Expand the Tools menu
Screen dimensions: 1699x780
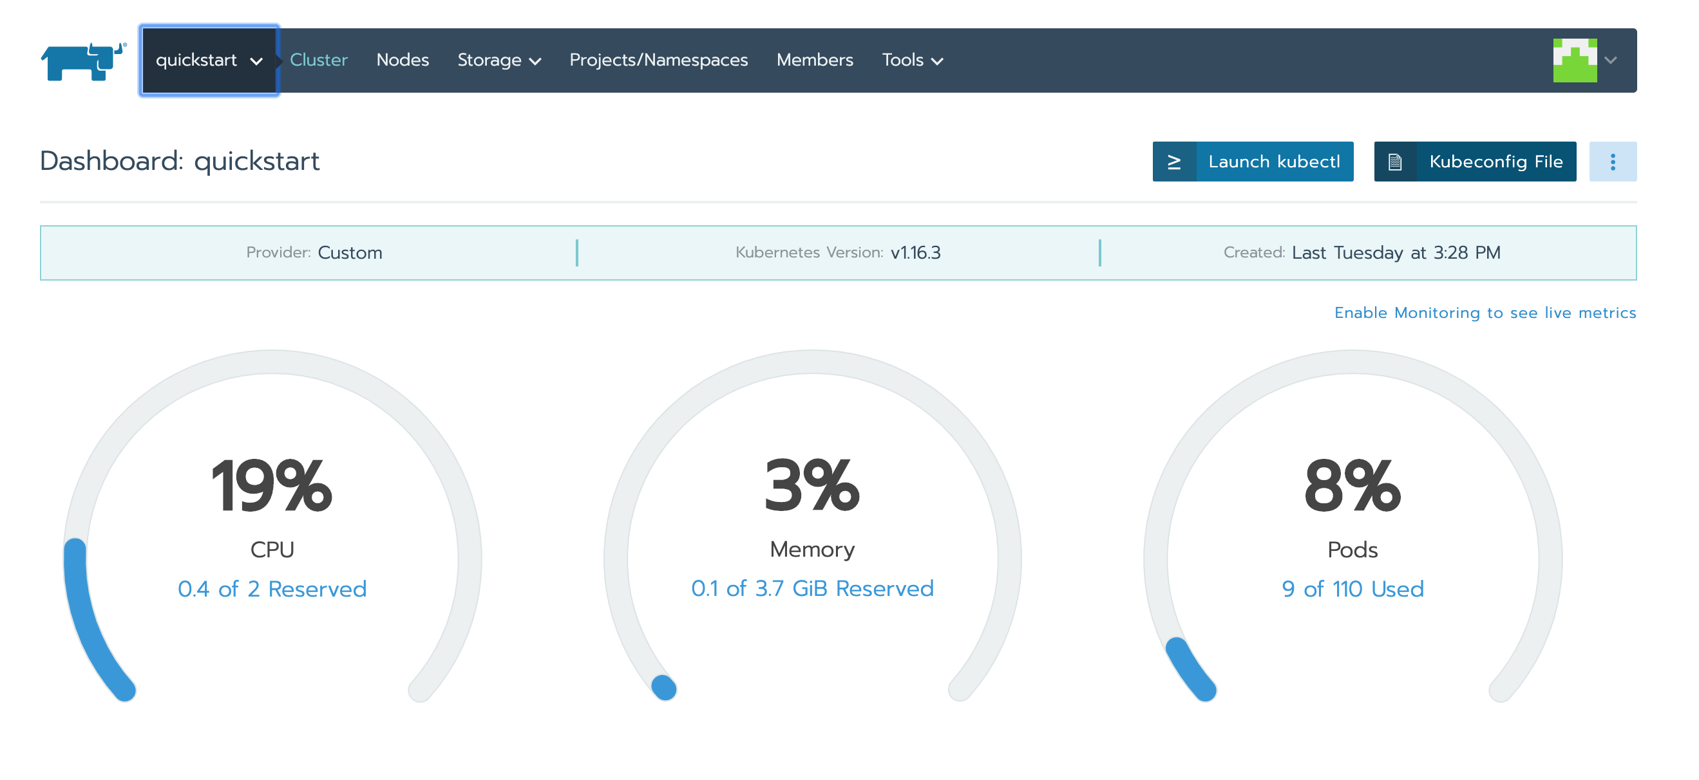coord(912,60)
